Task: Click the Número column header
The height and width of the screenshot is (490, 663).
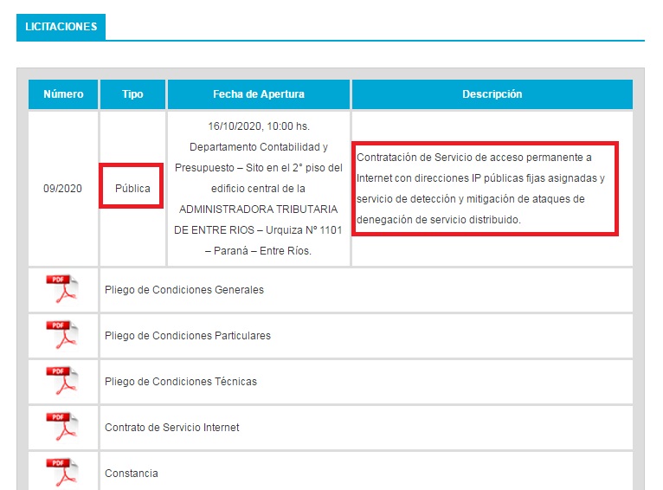Action: pos(63,94)
